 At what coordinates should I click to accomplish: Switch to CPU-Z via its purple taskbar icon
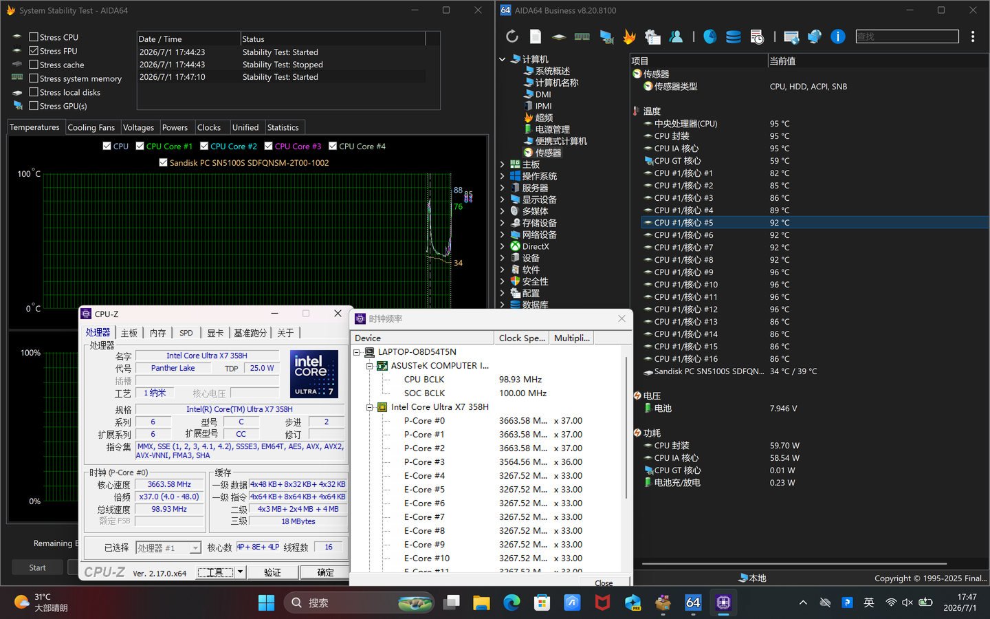(723, 602)
